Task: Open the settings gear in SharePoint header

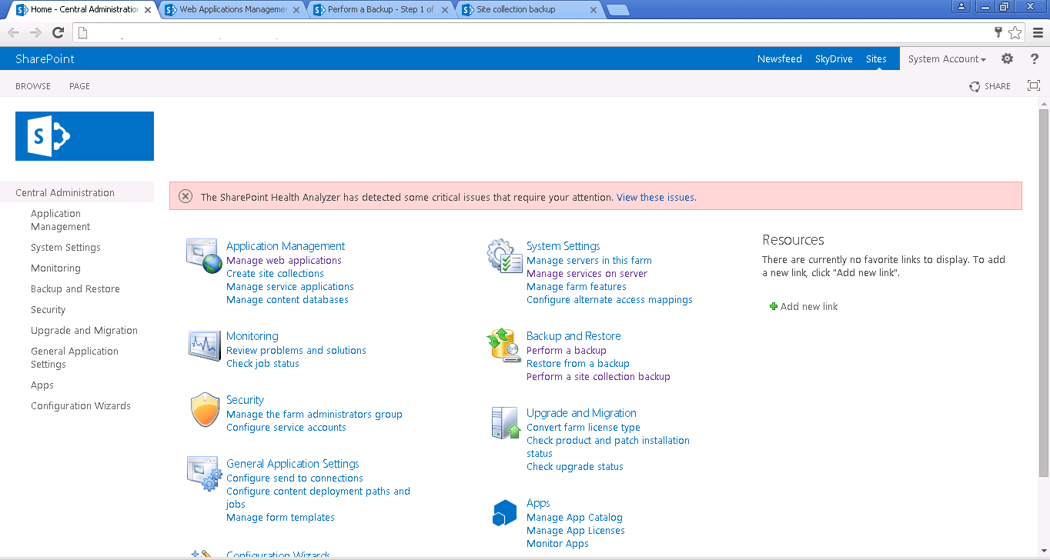Action: pyautogui.click(x=1007, y=58)
